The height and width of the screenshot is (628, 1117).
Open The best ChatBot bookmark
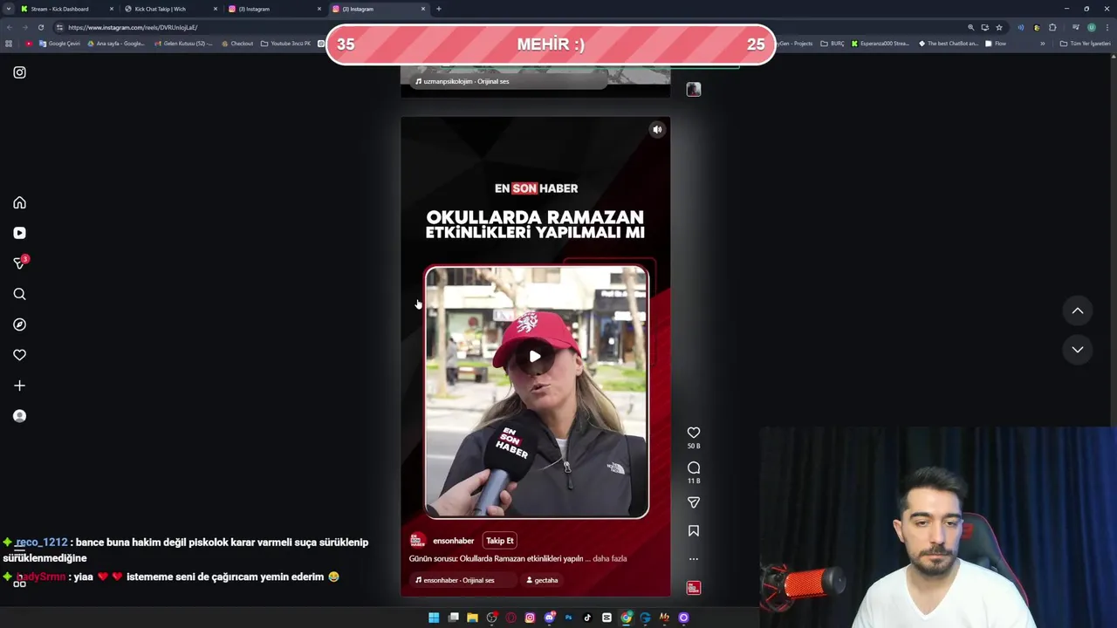click(x=949, y=44)
